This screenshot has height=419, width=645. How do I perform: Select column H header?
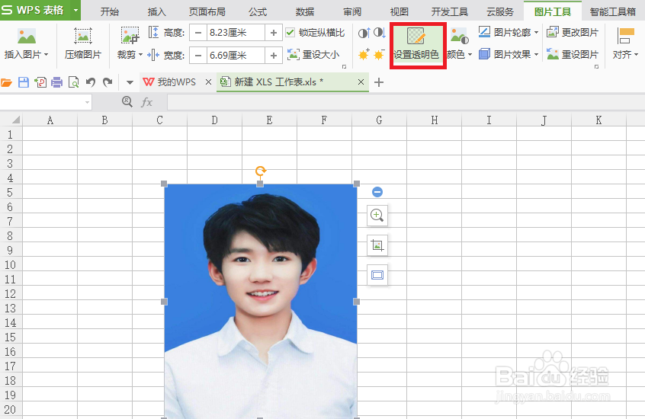click(435, 120)
